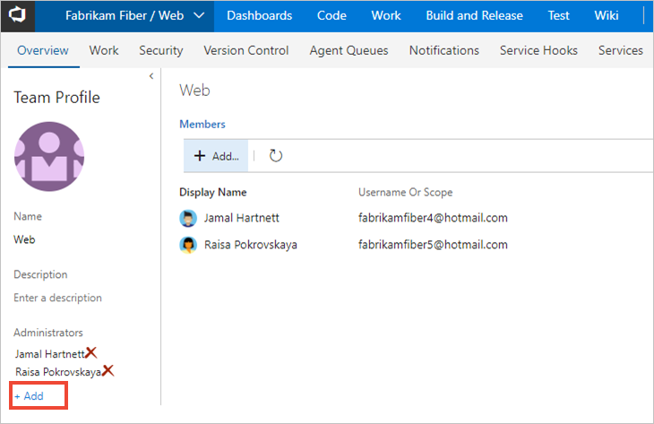
Task: Open the Code hub
Action: click(x=331, y=16)
